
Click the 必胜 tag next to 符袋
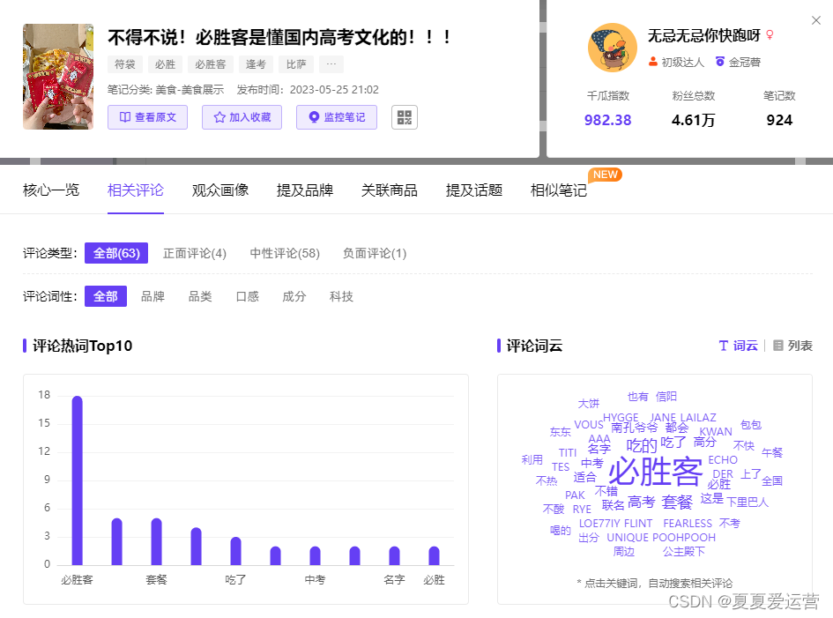(x=165, y=64)
